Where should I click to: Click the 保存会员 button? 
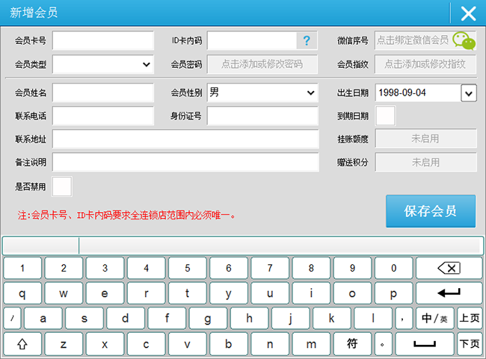point(430,211)
